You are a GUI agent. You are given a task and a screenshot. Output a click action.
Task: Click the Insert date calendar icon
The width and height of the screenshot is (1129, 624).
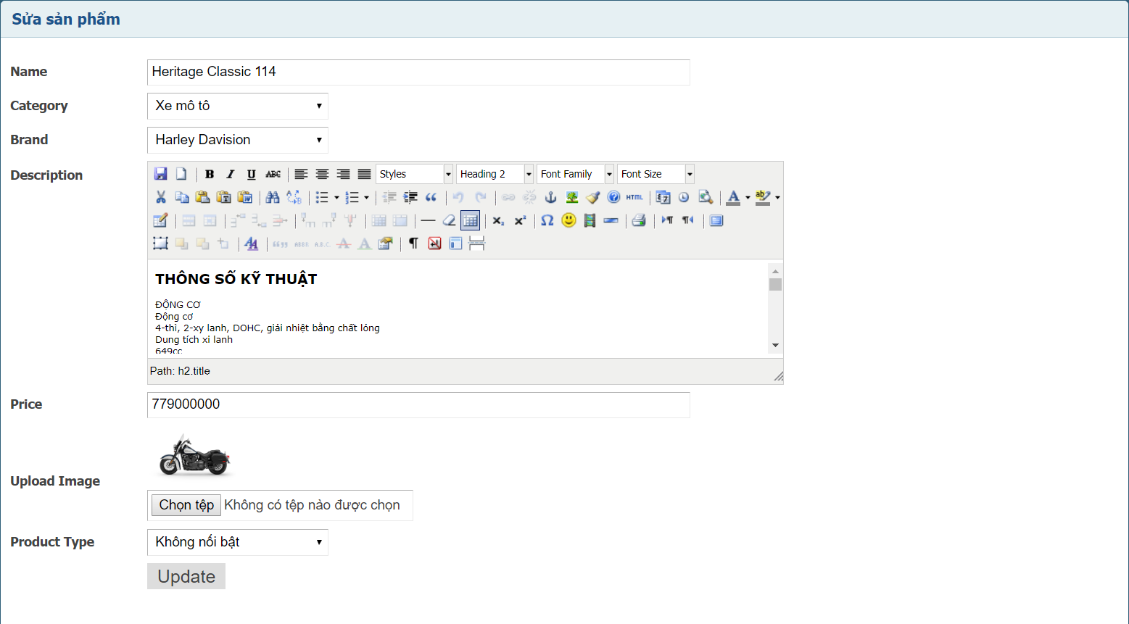663,197
